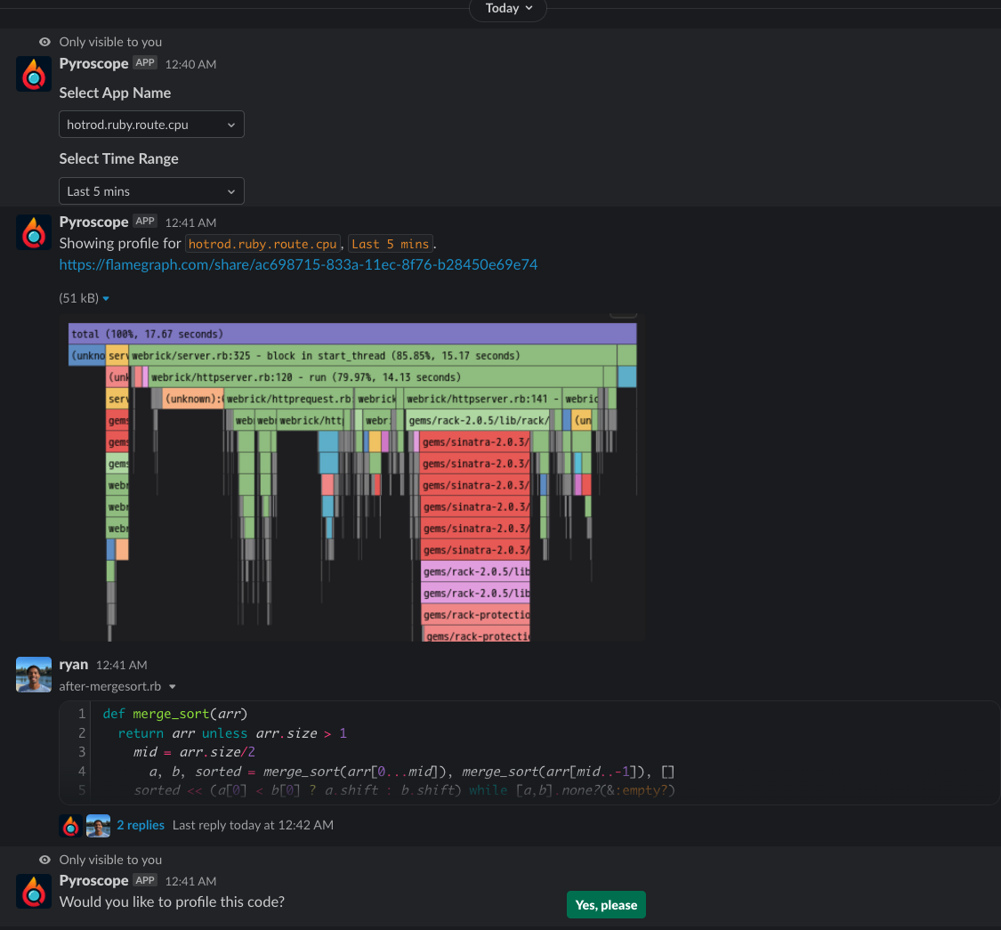Viewport: 1001px width, 930px height.
Task: Click code line 'mid = arr.size/2'
Action: tap(194, 752)
